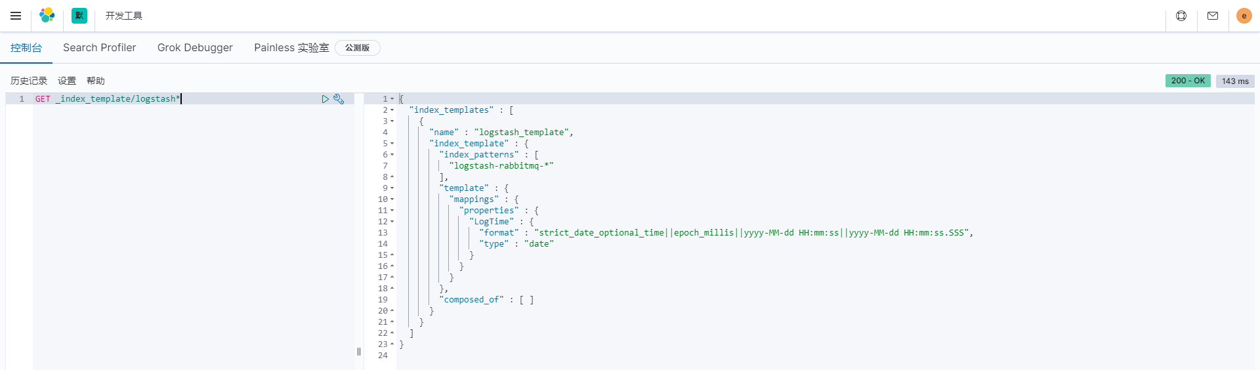Click the "logstash_template" name value
The image size is (1260, 370).
tap(521, 133)
